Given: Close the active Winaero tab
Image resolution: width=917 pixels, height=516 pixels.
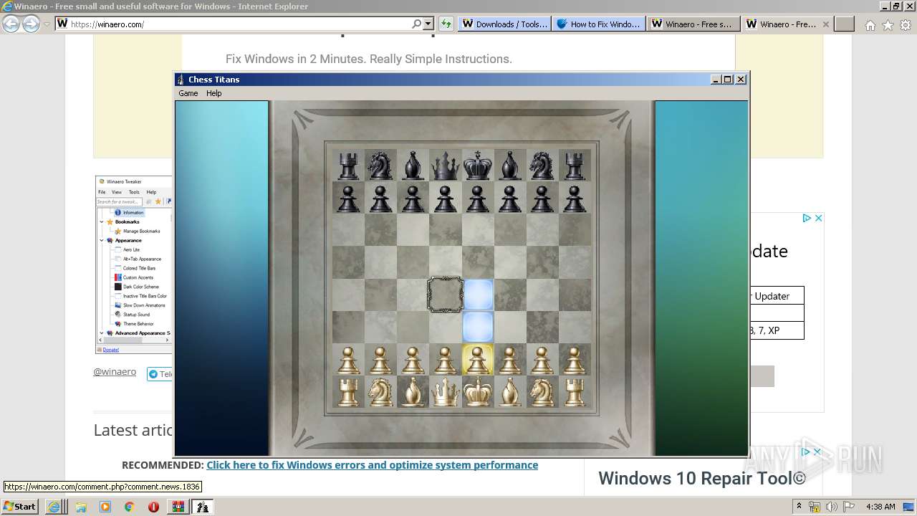Looking at the screenshot, I should [825, 24].
